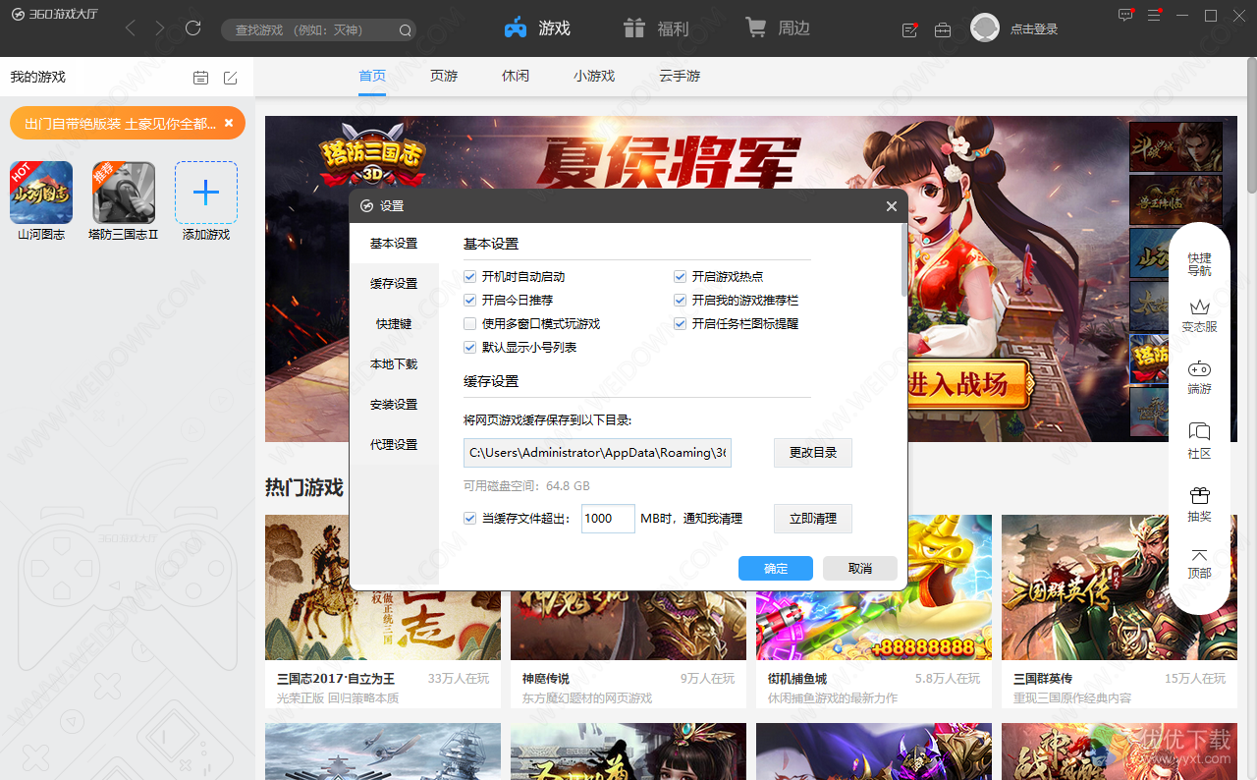The height and width of the screenshot is (780, 1257).
Task: Select 基本设置 in settings sidebar
Action: 394,244
